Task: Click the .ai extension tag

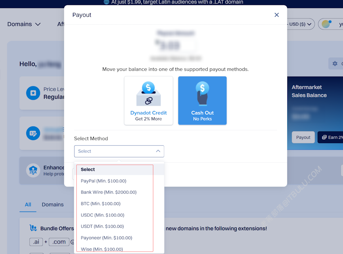Action: click(36, 242)
